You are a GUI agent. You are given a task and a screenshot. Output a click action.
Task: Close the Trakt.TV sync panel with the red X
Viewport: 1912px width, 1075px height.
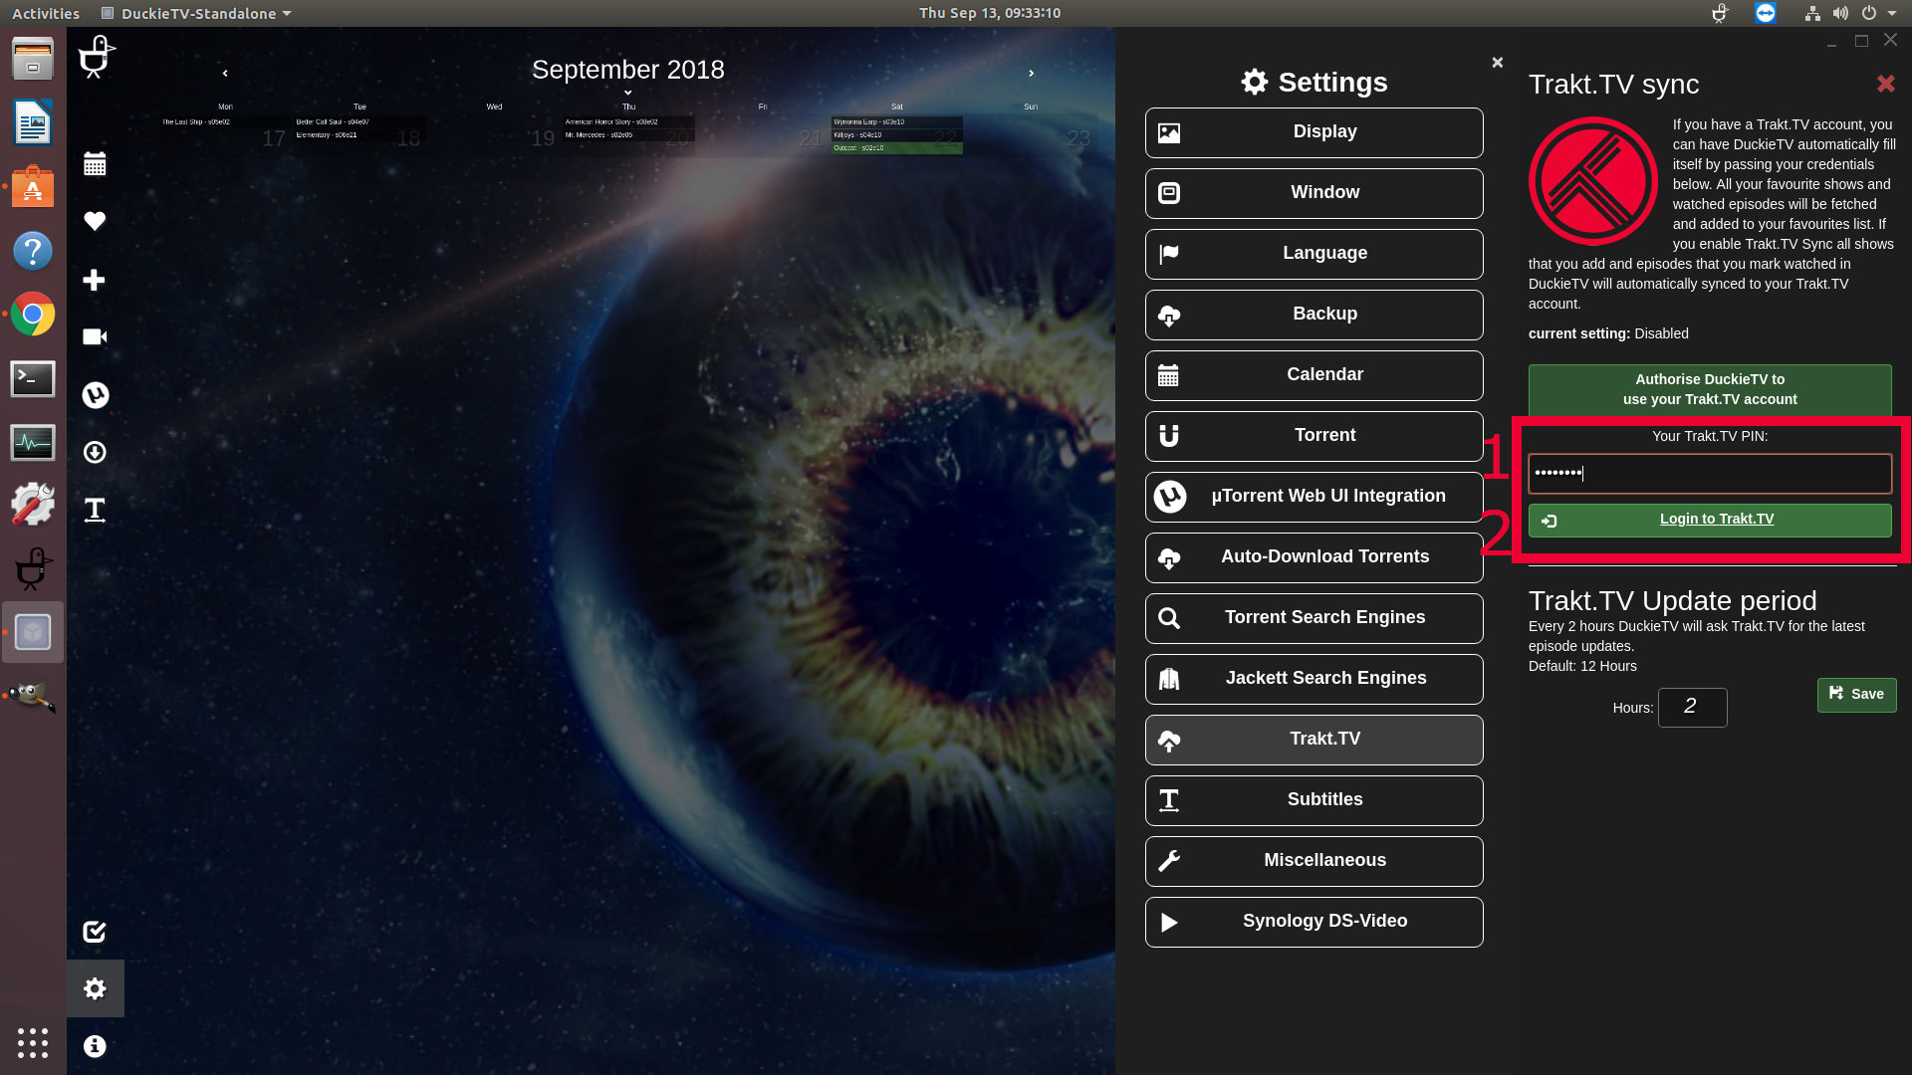click(x=1885, y=84)
